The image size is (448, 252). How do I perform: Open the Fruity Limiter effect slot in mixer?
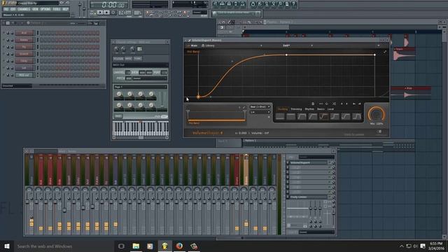(x=309, y=197)
